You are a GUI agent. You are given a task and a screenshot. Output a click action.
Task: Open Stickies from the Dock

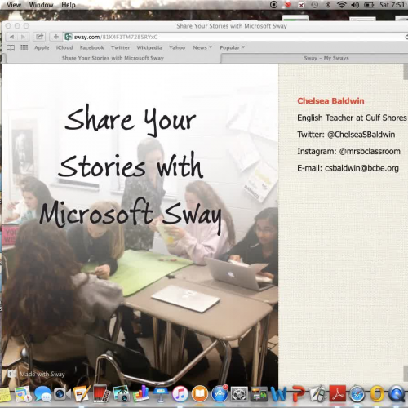tap(5, 394)
